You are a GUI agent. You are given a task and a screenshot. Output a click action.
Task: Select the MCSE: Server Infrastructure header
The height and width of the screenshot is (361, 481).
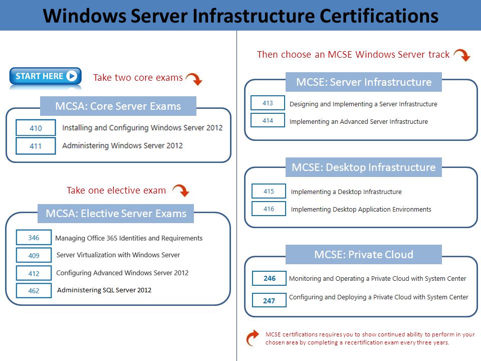(x=364, y=82)
